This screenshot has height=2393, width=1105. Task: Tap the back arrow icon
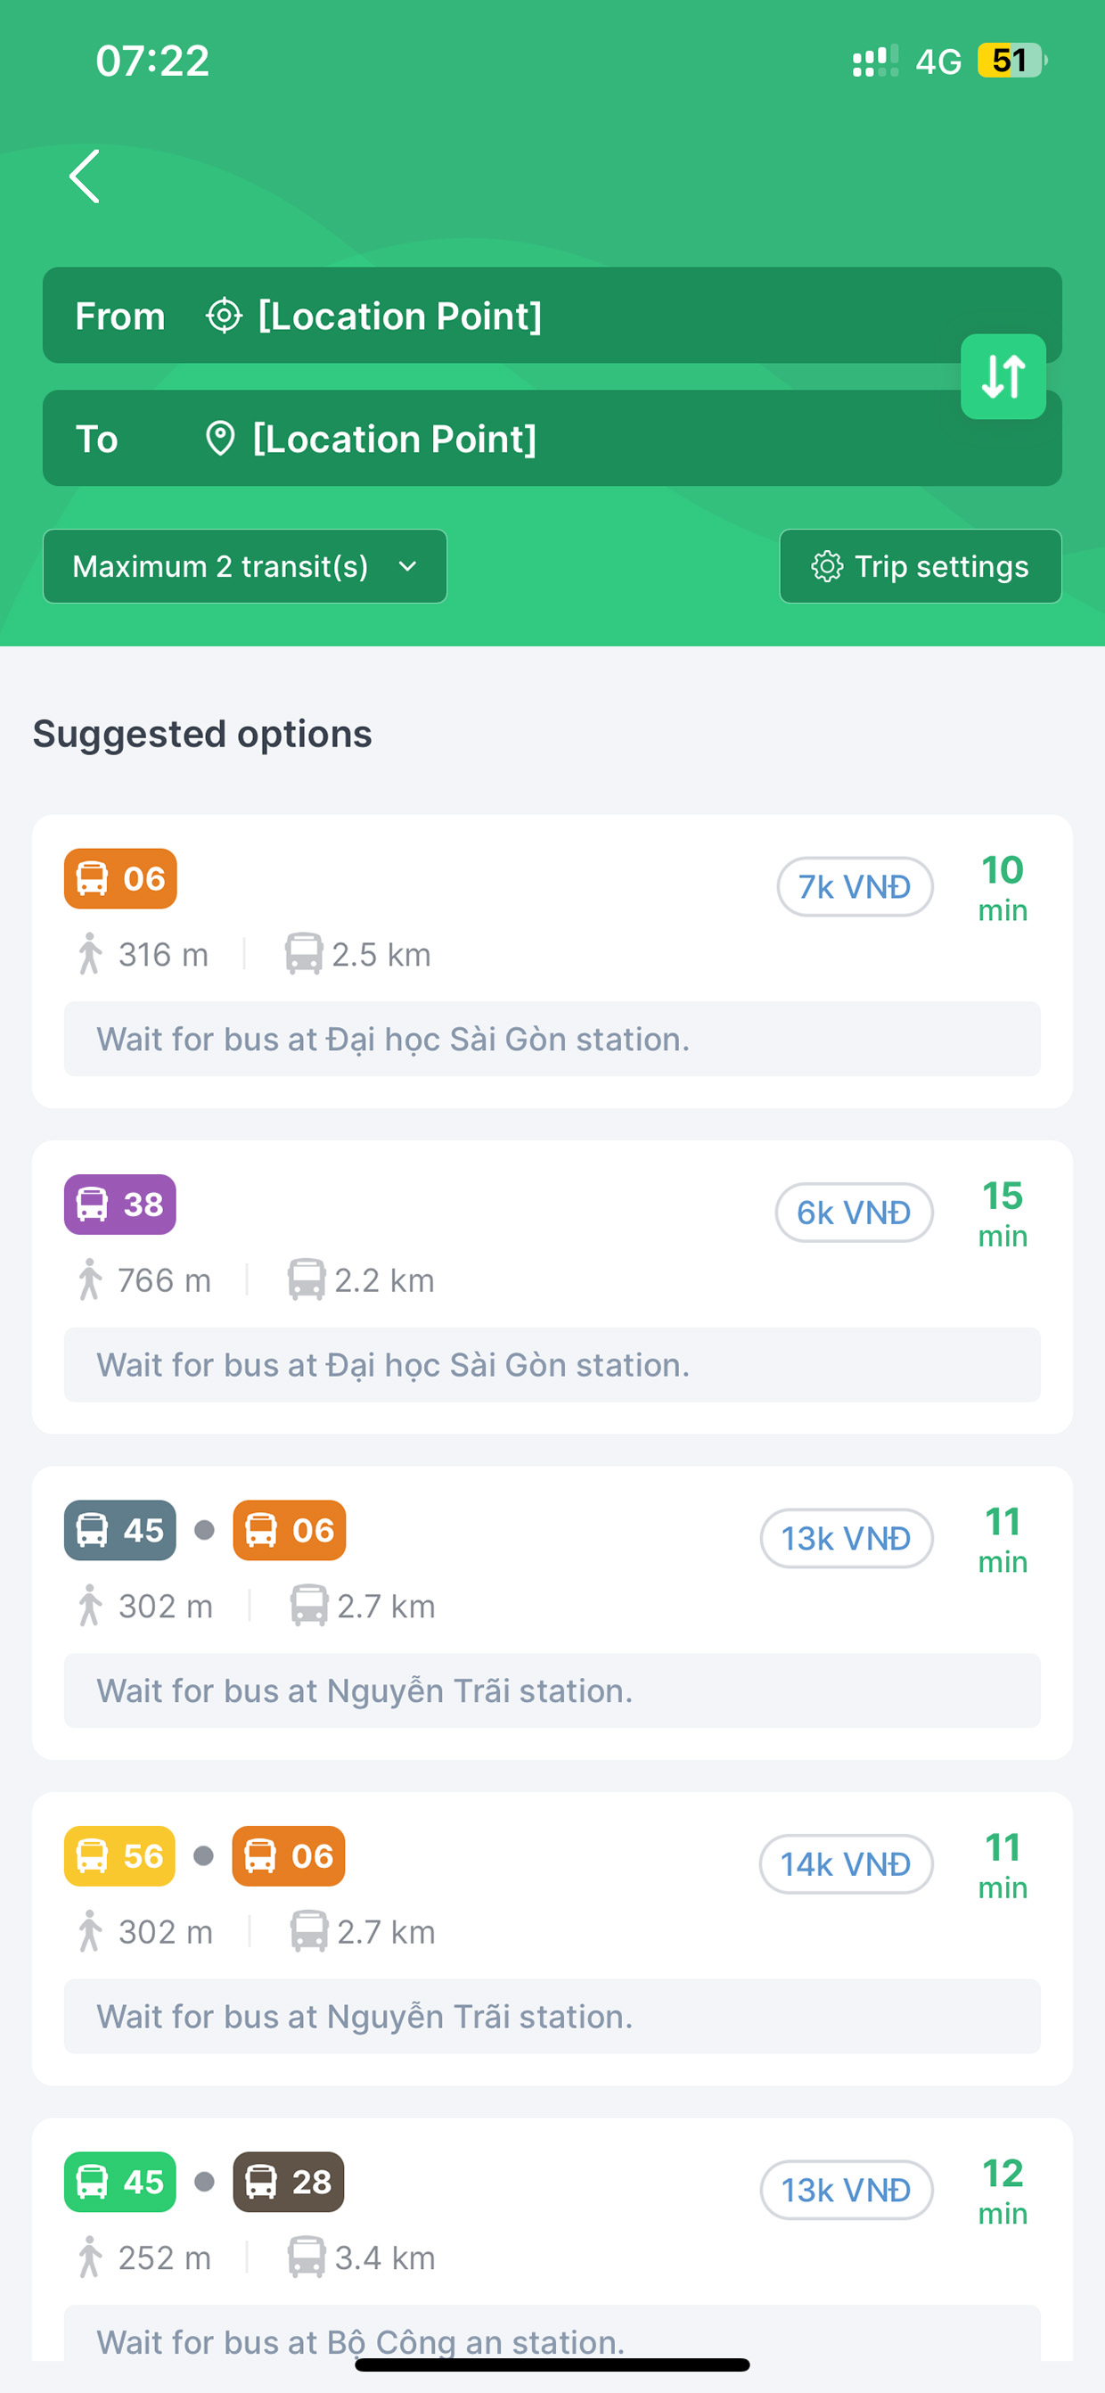click(x=85, y=177)
